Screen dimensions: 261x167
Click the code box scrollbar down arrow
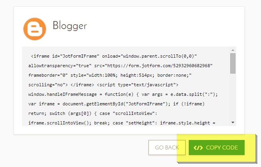(233, 123)
